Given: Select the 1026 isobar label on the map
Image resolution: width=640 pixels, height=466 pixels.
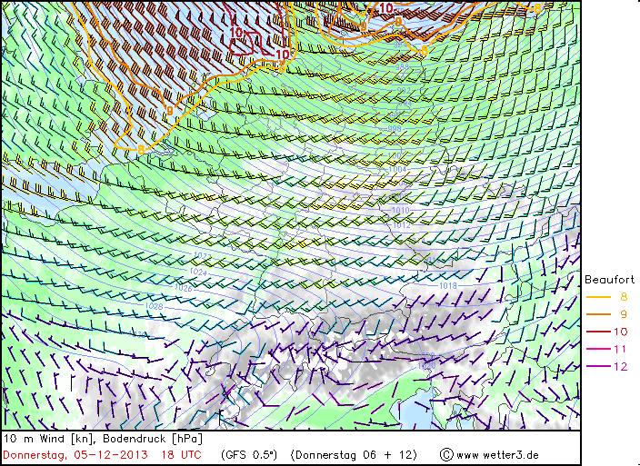Looking at the screenshot, I should click(x=183, y=288).
